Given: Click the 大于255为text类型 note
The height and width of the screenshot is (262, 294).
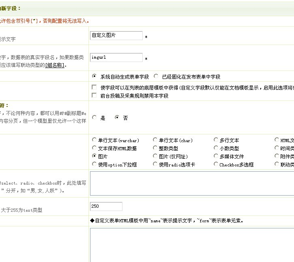Looking at the screenshot, I should click(x=21, y=210).
